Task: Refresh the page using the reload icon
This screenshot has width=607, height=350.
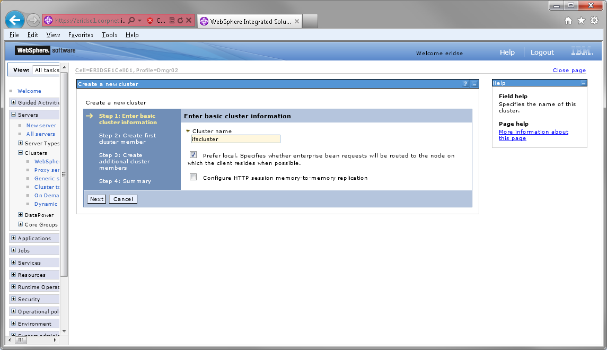Action: pyautogui.click(x=180, y=21)
